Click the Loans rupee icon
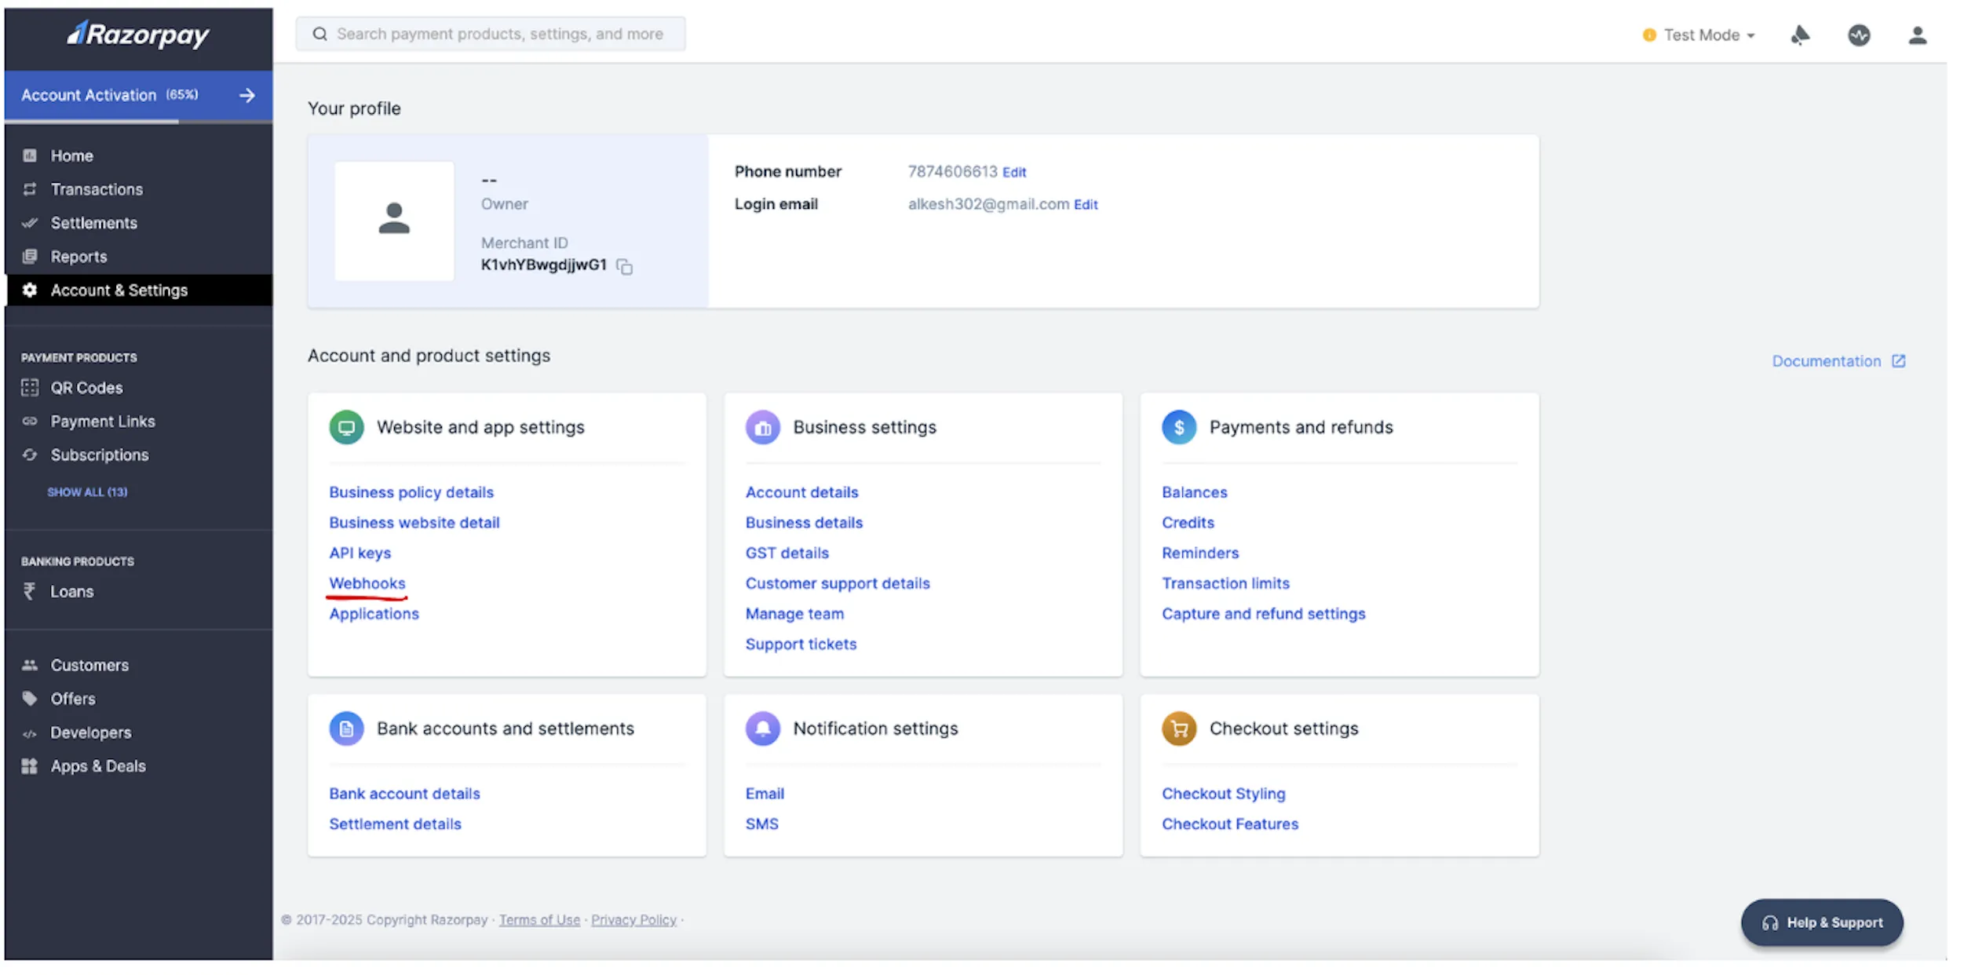This screenshot has height=975, width=1964. pyautogui.click(x=29, y=591)
